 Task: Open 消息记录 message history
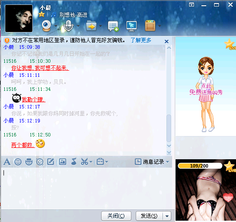(149, 162)
